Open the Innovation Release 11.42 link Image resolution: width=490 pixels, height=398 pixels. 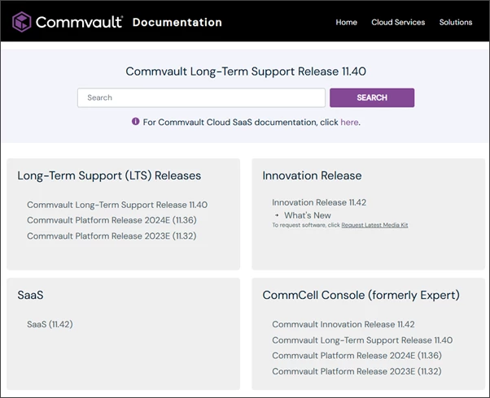pos(314,201)
